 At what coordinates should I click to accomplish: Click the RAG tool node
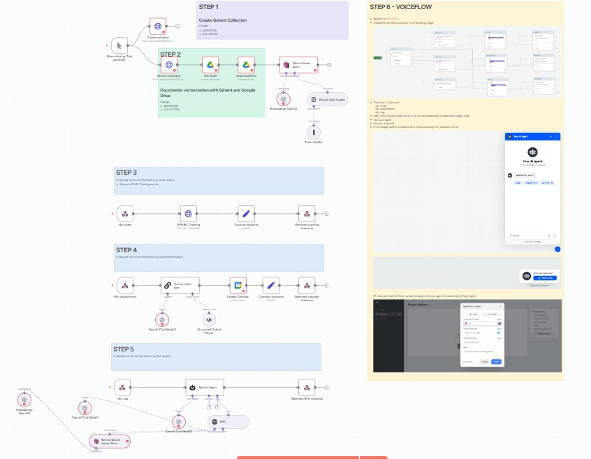pos(228,422)
